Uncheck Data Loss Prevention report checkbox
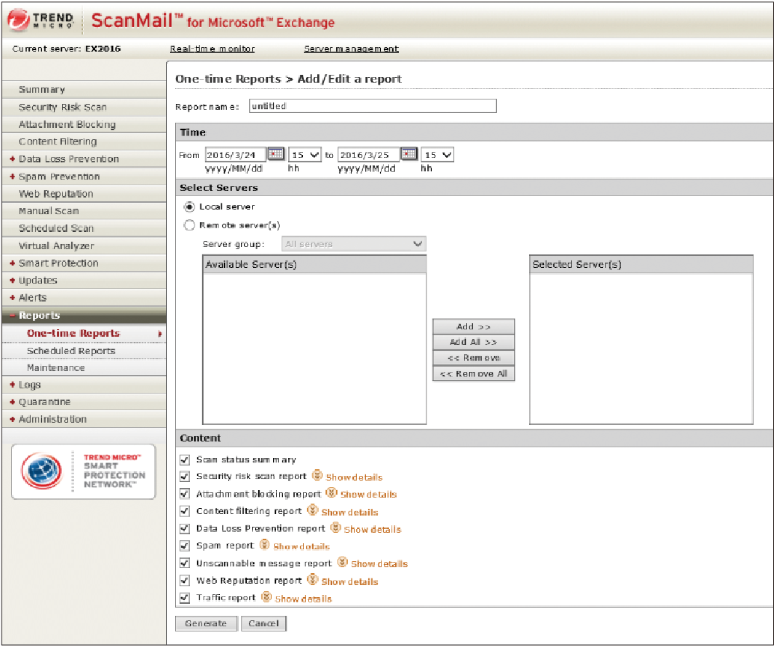Viewport: 776px width, 648px height. pos(185,529)
